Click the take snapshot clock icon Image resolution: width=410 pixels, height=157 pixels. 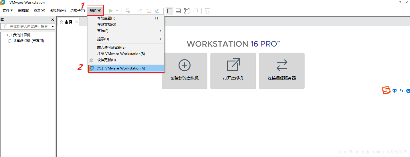pos(140,11)
